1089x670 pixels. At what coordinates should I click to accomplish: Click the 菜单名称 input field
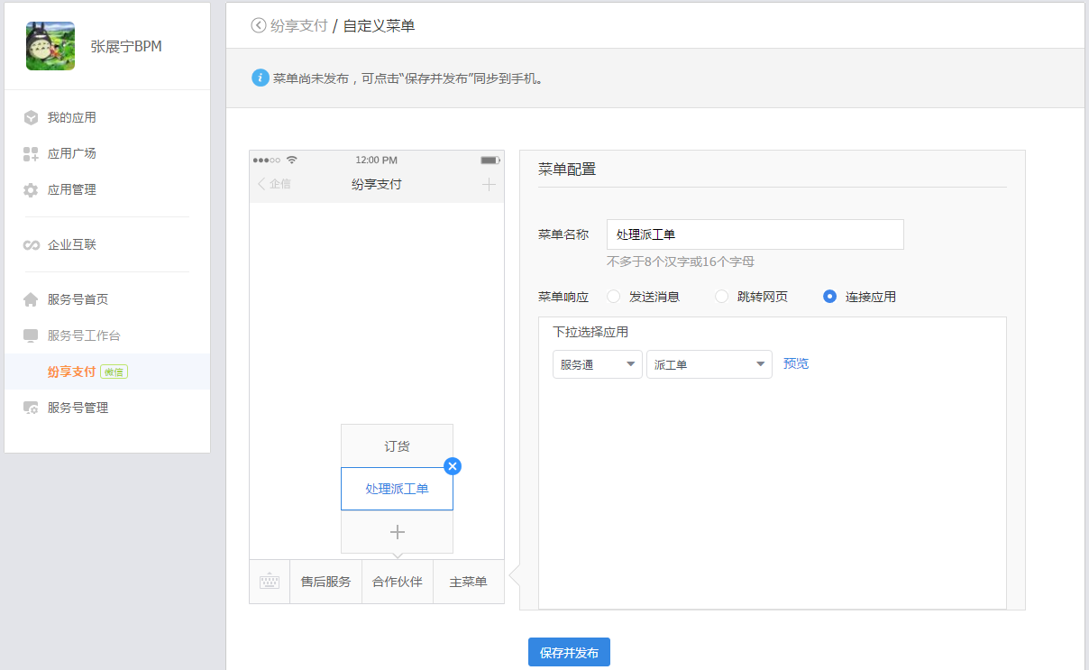click(755, 234)
